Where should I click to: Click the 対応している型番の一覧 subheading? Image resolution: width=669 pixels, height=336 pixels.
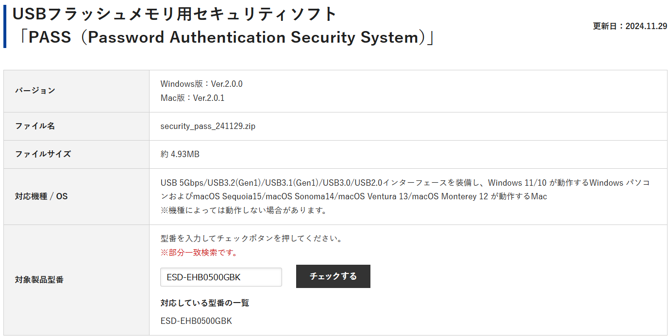pos(204,303)
